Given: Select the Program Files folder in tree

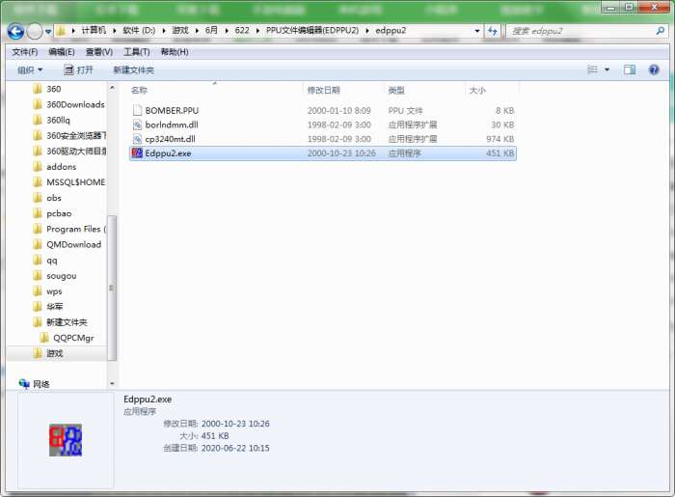Looking at the screenshot, I should (x=75, y=229).
